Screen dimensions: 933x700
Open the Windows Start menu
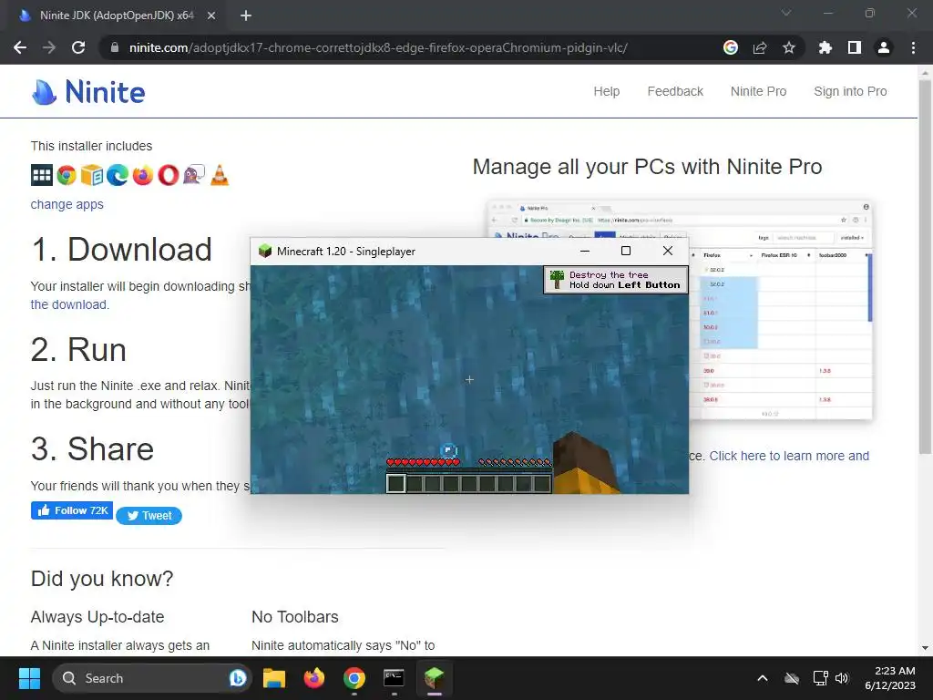point(29,678)
